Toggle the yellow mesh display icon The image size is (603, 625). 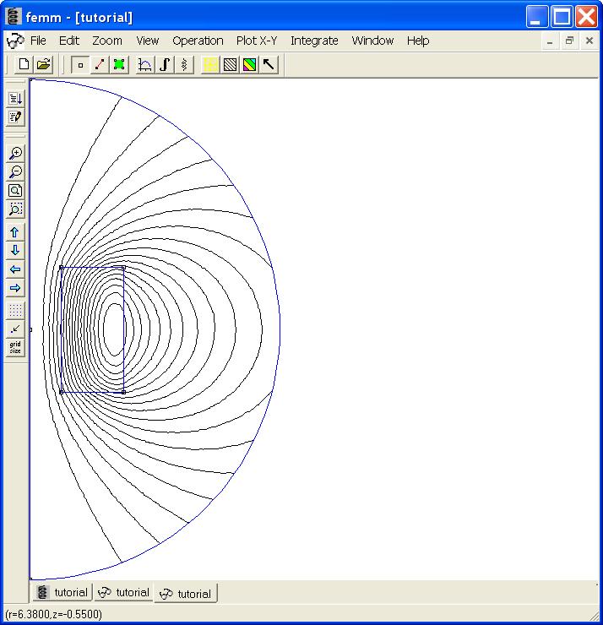(210, 64)
